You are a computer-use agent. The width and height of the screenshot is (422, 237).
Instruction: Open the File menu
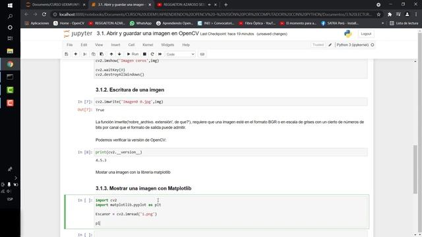(x=69, y=45)
